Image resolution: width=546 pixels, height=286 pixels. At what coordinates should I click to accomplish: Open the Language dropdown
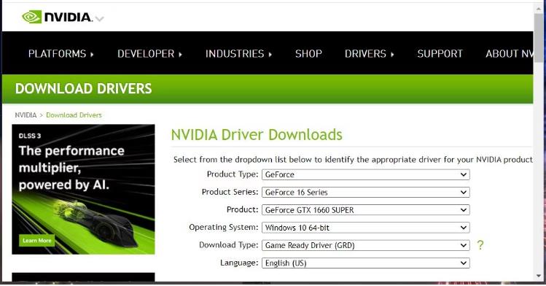[366, 263]
